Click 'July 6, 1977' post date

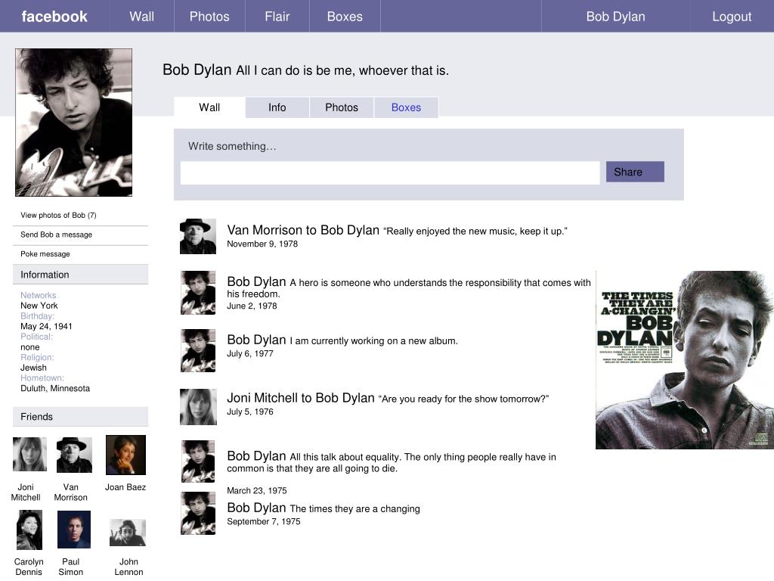pyautogui.click(x=249, y=353)
